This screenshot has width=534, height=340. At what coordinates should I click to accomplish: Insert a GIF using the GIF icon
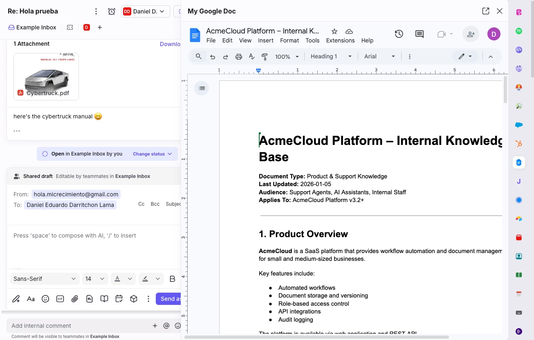coord(60,299)
